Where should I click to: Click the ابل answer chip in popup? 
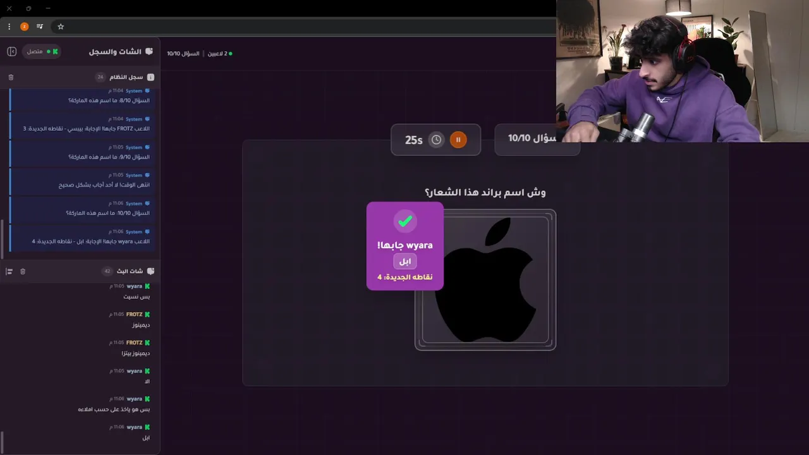point(405,261)
